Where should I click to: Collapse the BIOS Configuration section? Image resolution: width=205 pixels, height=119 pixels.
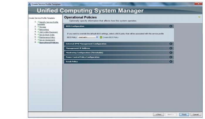click(x=171, y=26)
